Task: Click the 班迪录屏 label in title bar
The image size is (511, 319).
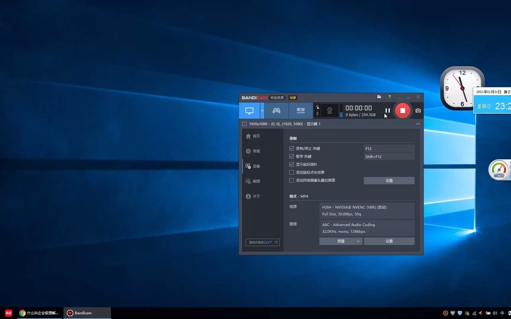Action: tap(277, 98)
